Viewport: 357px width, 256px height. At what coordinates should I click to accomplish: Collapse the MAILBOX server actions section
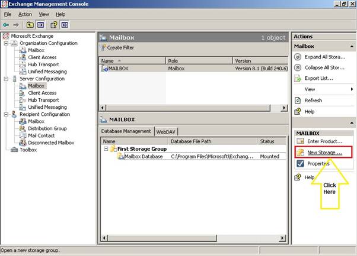tap(352, 123)
